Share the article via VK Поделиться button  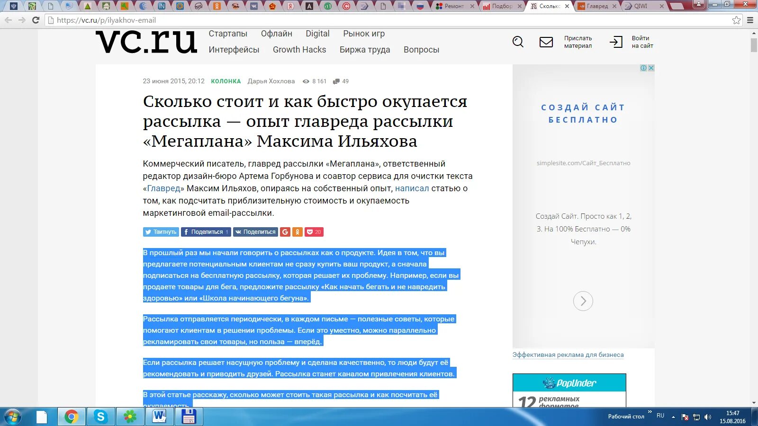(255, 232)
